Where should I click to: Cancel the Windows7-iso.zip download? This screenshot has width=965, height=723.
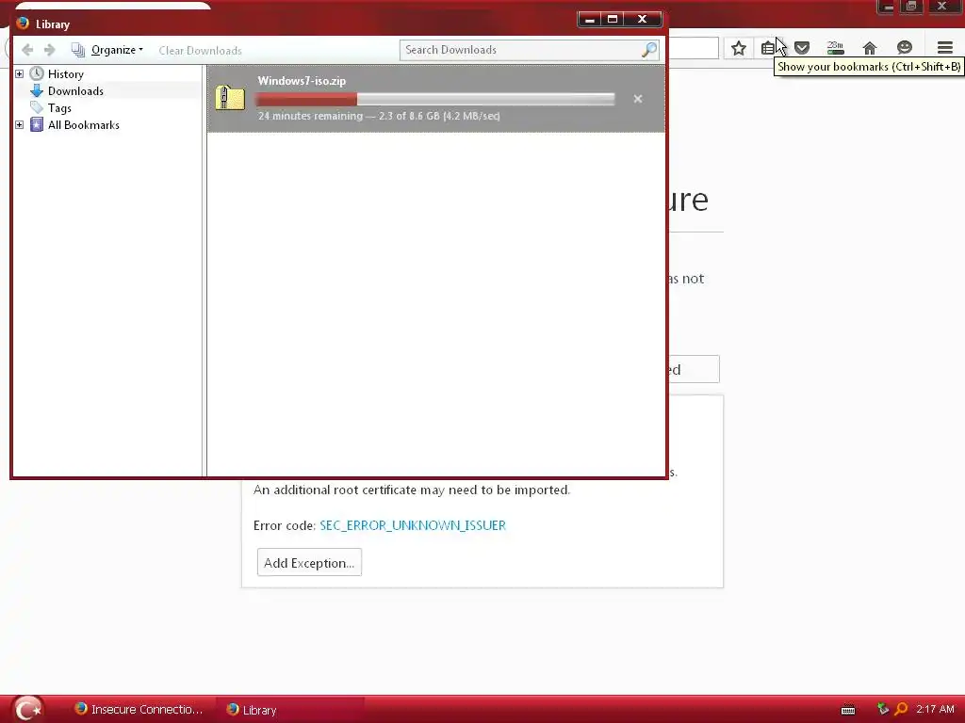coord(638,99)
